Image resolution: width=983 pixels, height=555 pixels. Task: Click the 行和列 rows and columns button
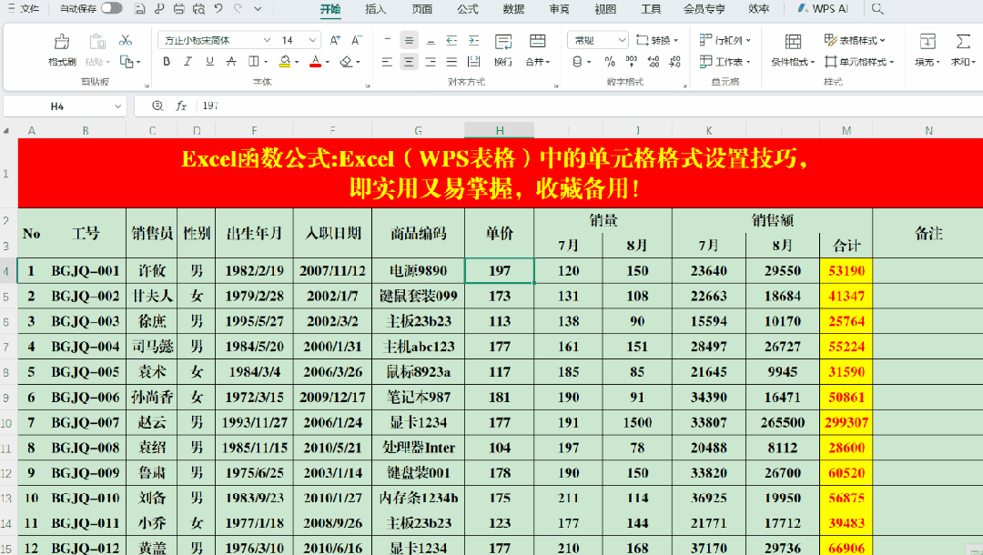tap(725, 40)
